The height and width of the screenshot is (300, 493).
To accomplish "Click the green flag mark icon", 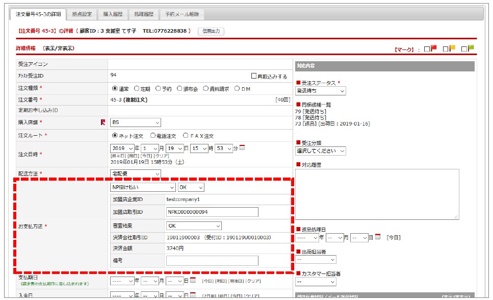I will pyautogui.click(x=471, y=48).
